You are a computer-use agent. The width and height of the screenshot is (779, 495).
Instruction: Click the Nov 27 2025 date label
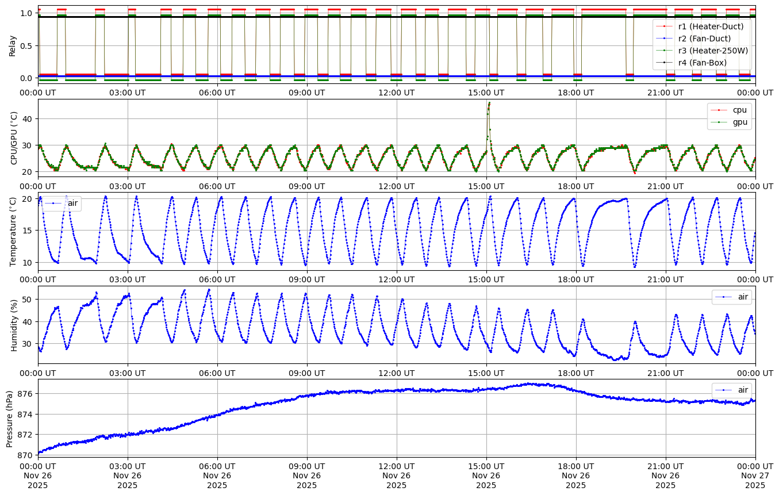tap(755, 476)
